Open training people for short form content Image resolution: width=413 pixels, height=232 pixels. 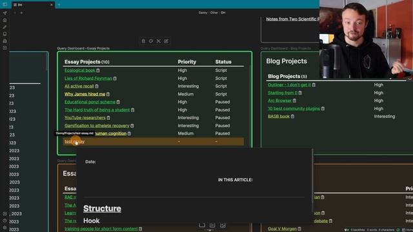[x=101, y=229]
